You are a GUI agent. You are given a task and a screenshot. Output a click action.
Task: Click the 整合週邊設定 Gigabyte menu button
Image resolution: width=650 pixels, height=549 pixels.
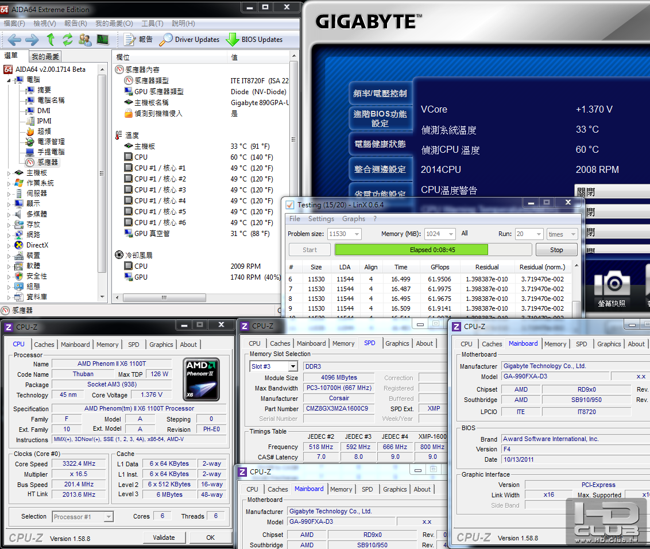[x=381, y=169]
